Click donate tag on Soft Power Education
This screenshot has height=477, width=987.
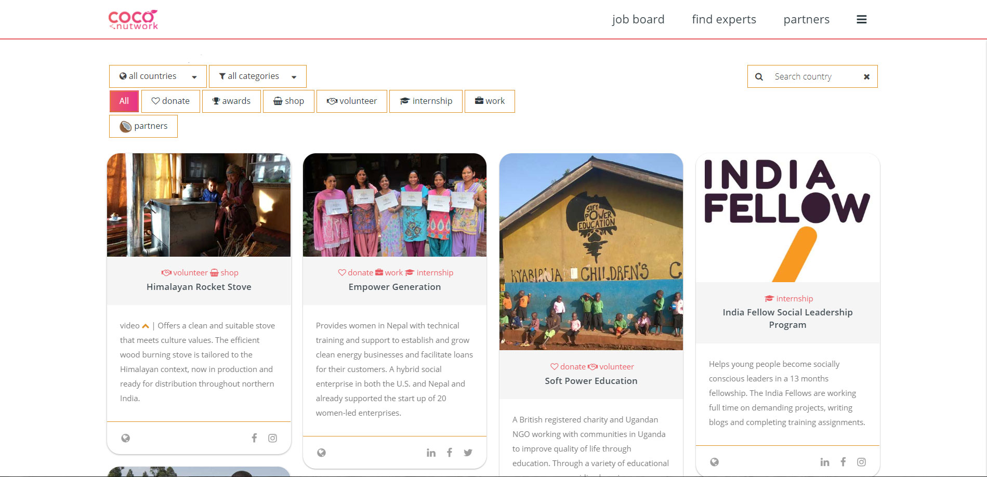568,367
